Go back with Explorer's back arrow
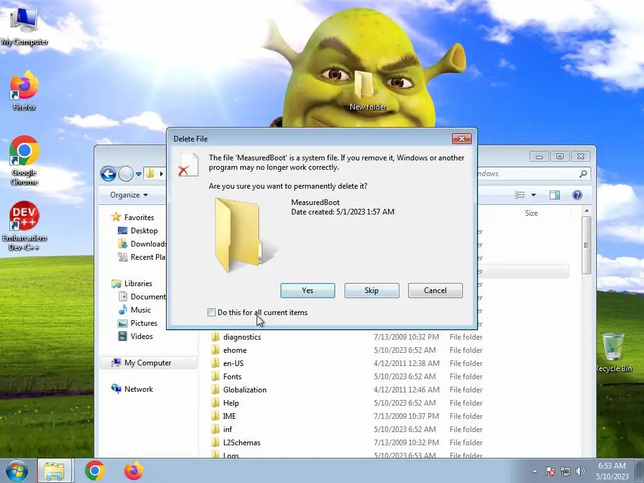This screenshot has height=483, width=644. (108, 174)
